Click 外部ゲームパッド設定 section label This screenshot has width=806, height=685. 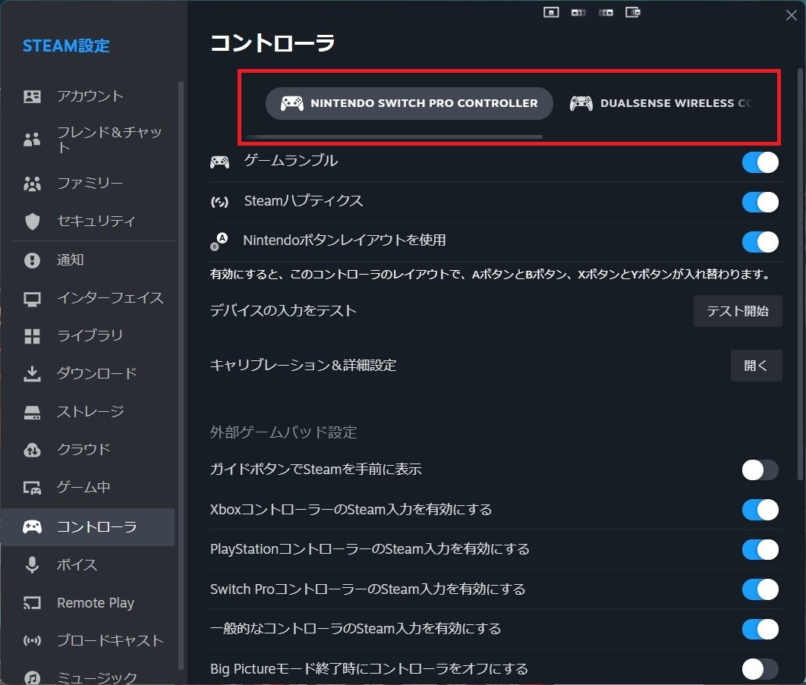click(x=283, y=432)
